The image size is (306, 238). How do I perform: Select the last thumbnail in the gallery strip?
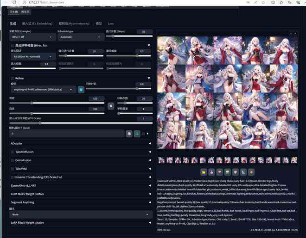pos(293,160)
